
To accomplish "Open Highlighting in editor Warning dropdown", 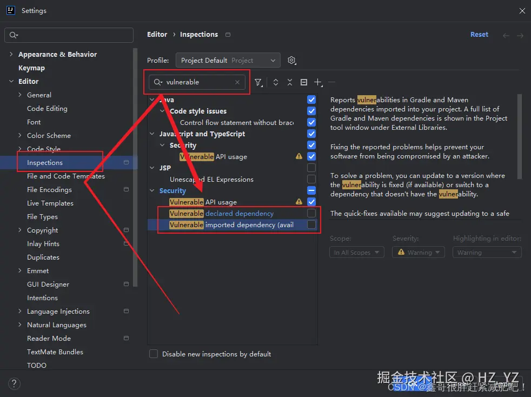I will click(x=487, y=253).
